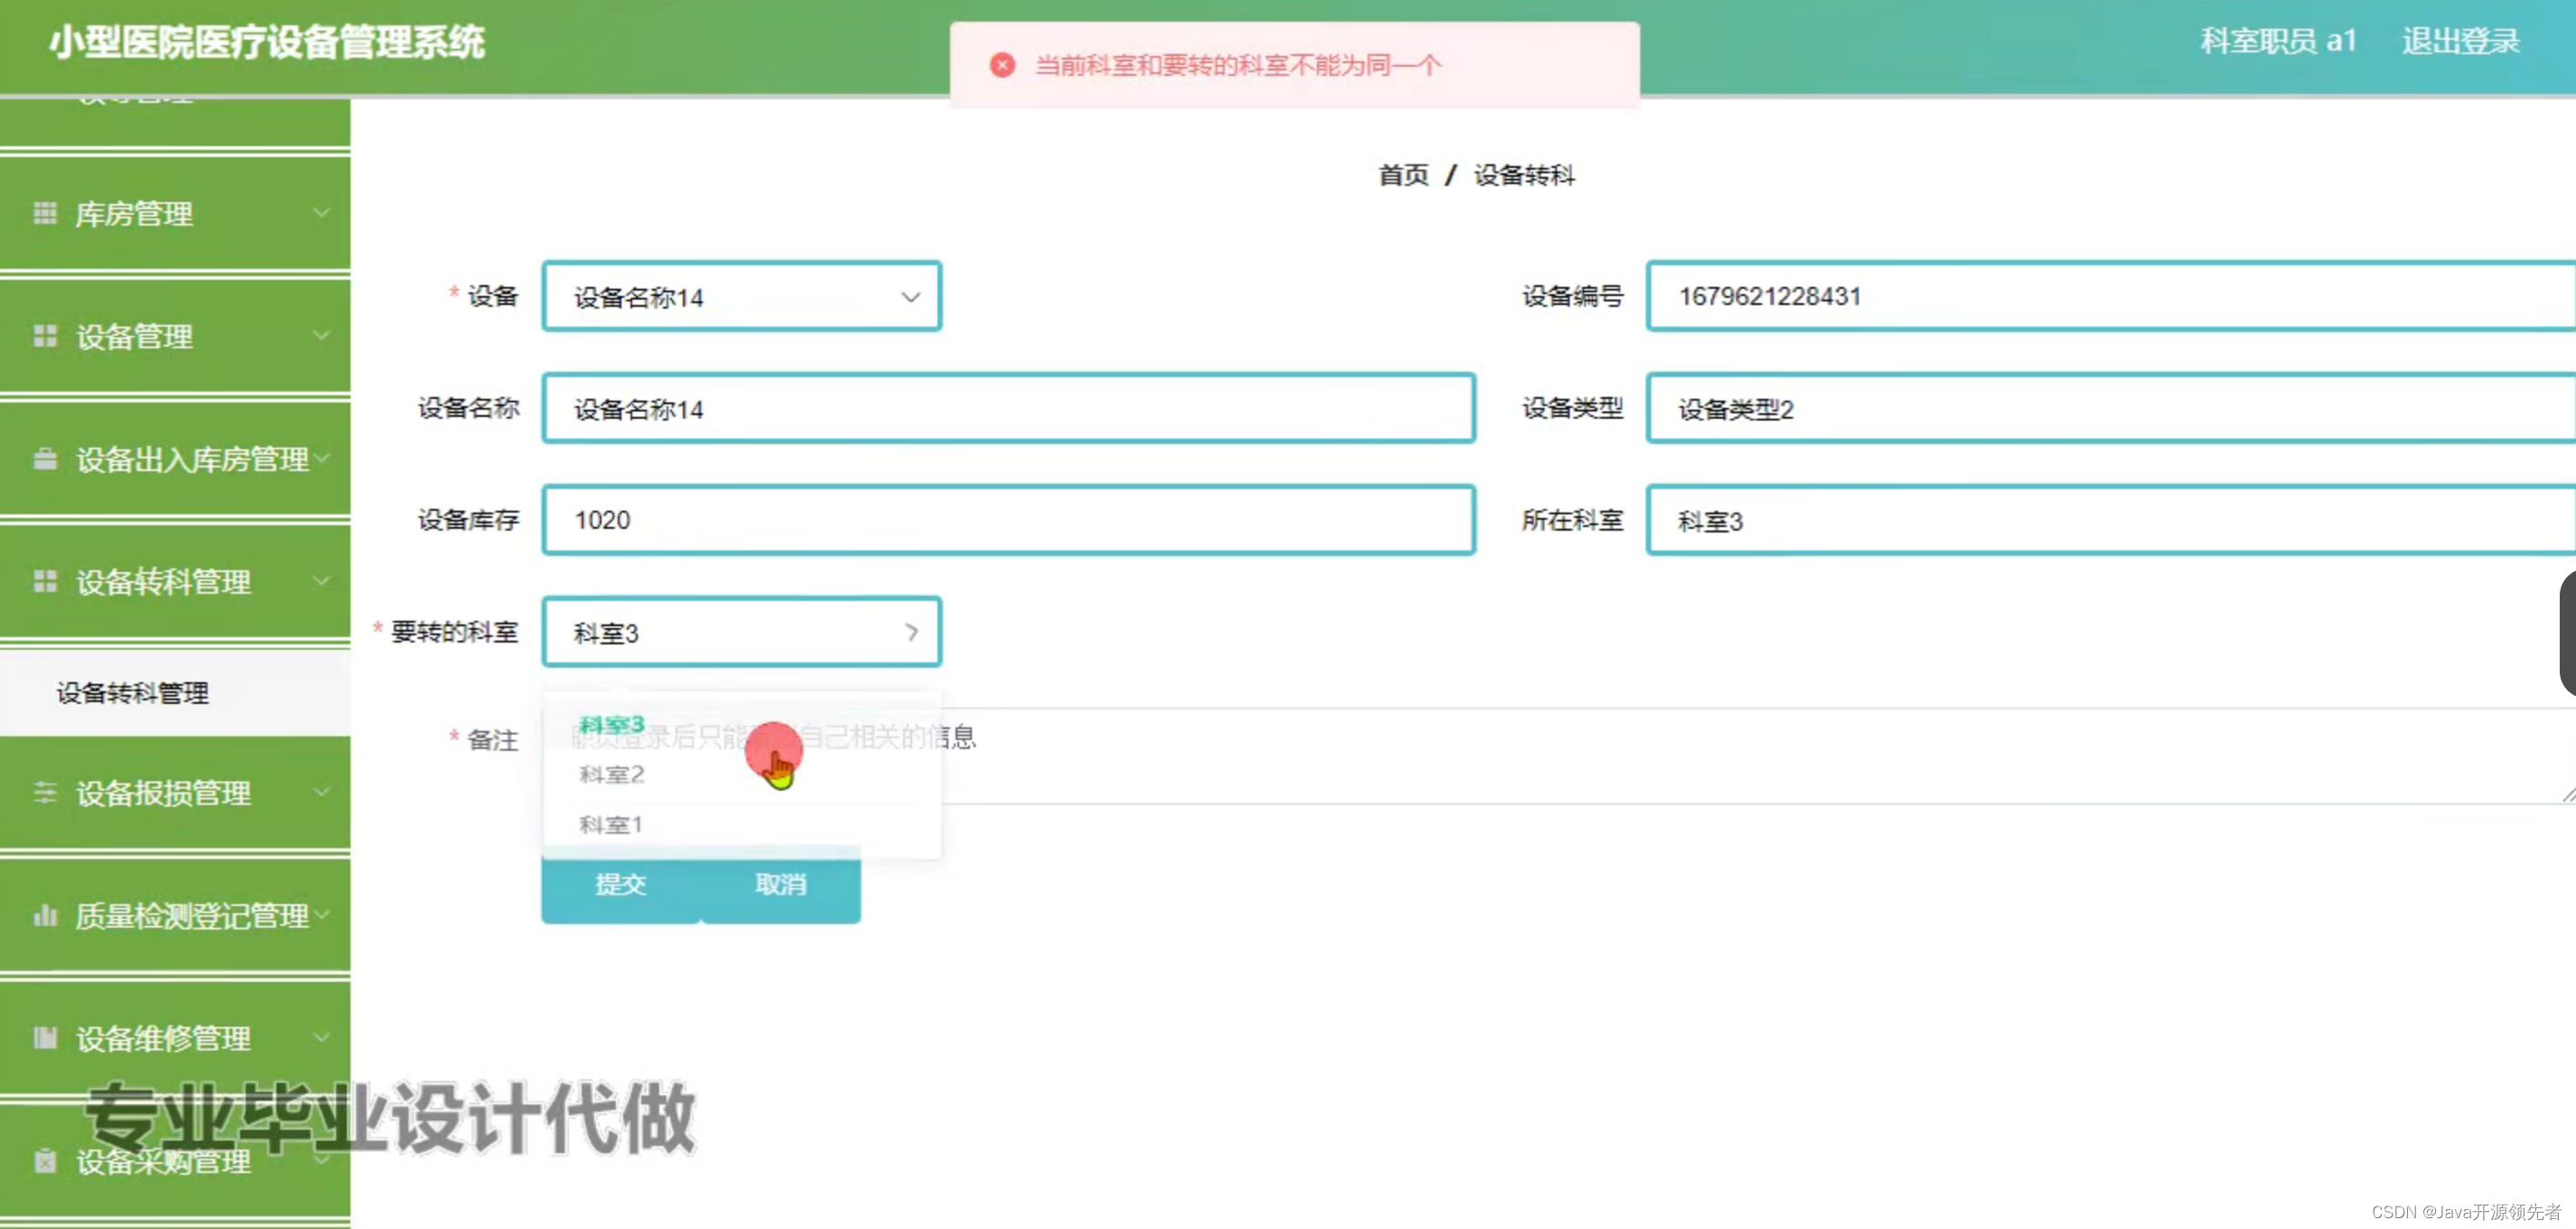Image resolution: width=2576 pixels, height=1229 pixels.
Task: Click the 质量检测登记管理 bar chart icon
Action: [45, 915]
